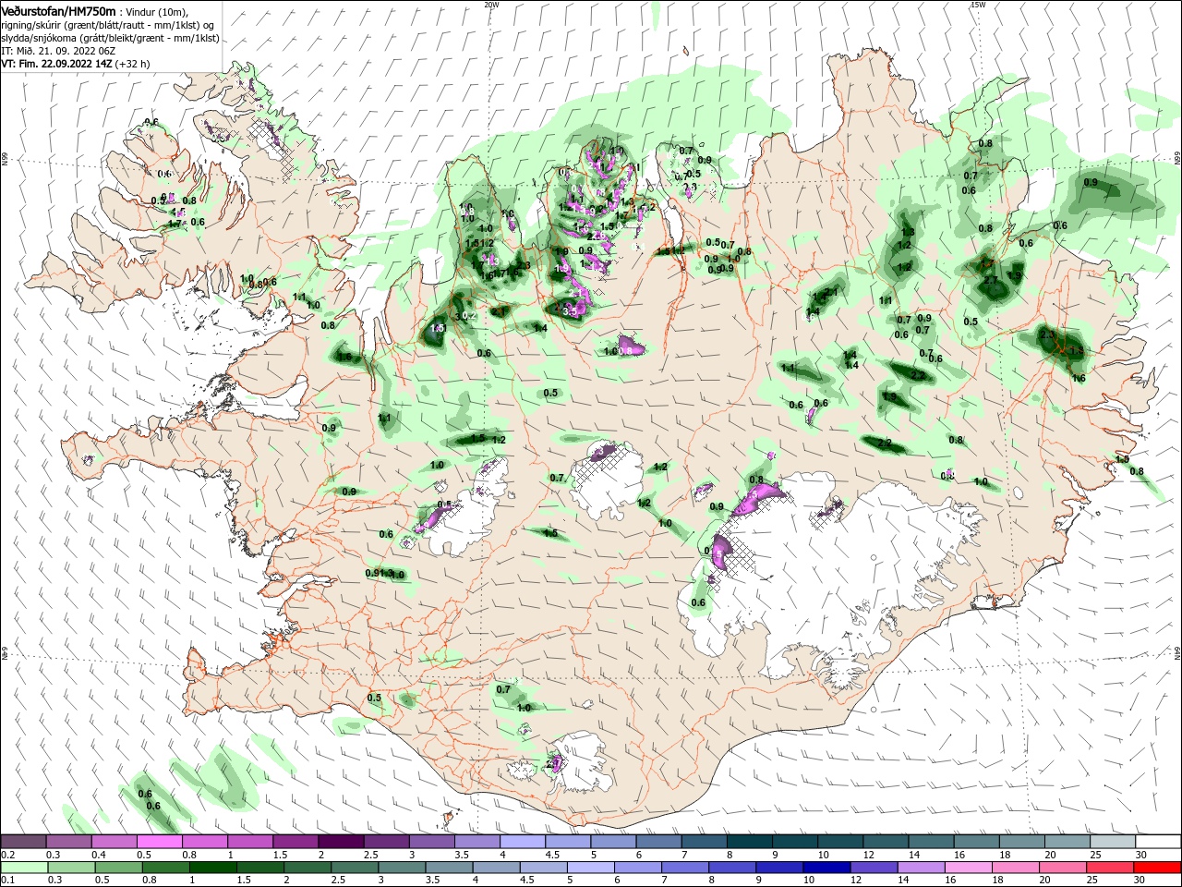Click the bright red rain legend swatch above 30
This screenshot has width=1182, height=887.
tap(1158, 868)
